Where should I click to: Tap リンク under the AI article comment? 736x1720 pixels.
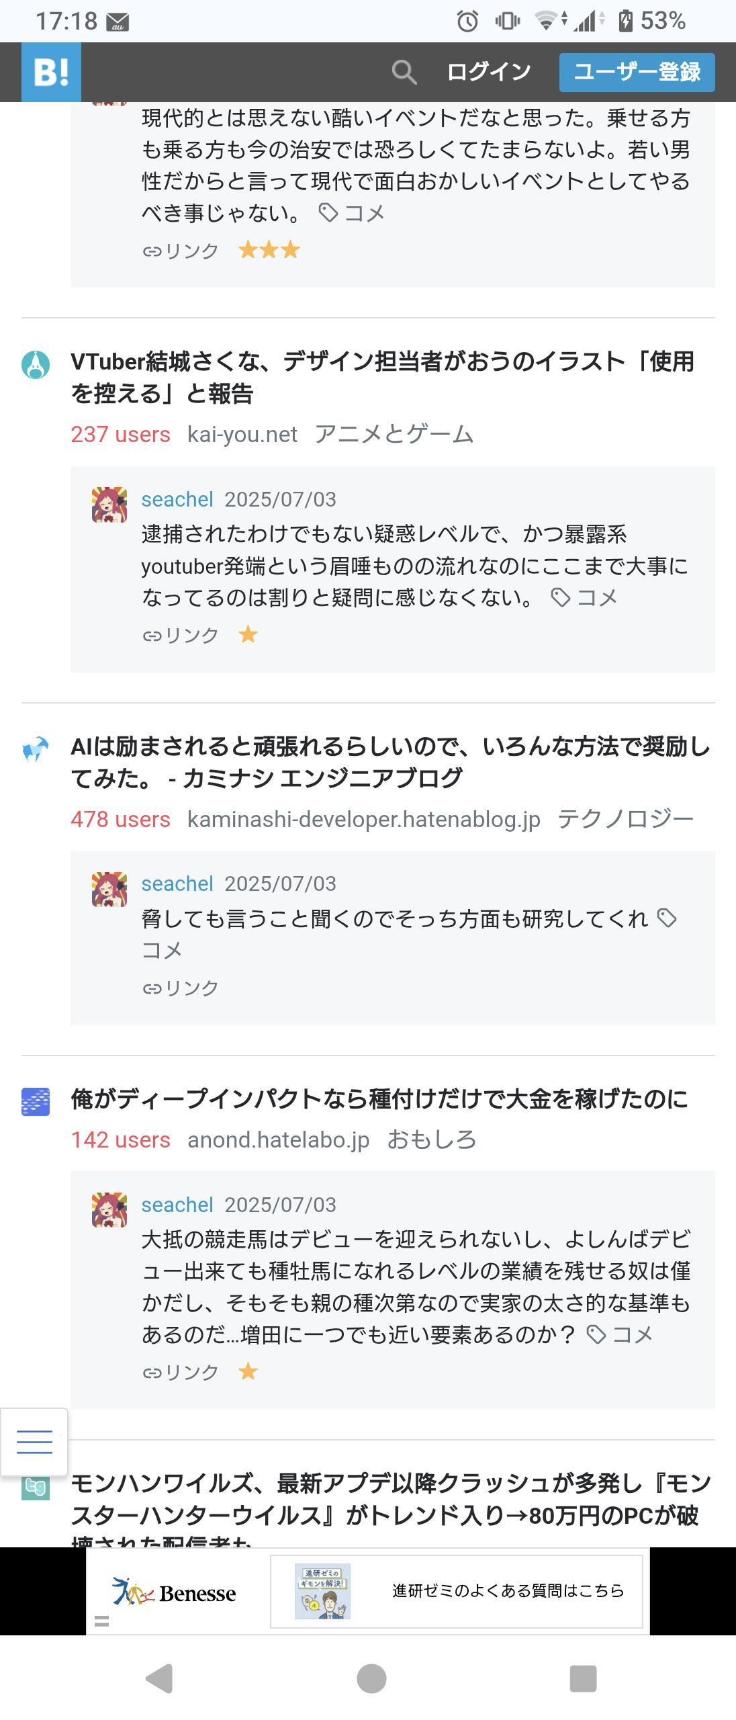click(181, 988)
